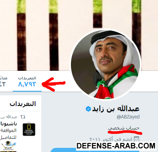Screen dimensions: 158x152
Task: Click the join date text انضم في أكتوبر ٢٠١١
Action: click(111, 139)
